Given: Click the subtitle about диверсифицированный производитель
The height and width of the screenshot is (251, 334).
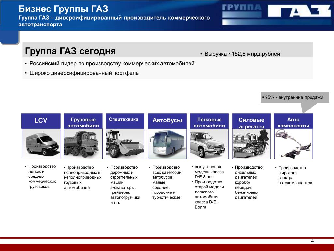Looking at the screenshot, I should 114,21.
